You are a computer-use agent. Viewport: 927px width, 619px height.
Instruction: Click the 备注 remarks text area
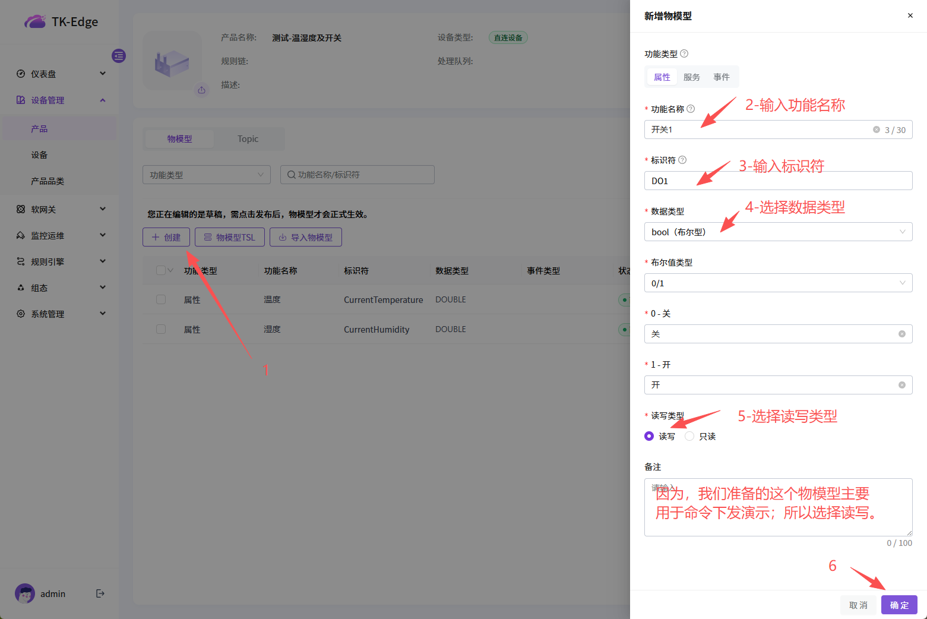click(x=778, y=507)
